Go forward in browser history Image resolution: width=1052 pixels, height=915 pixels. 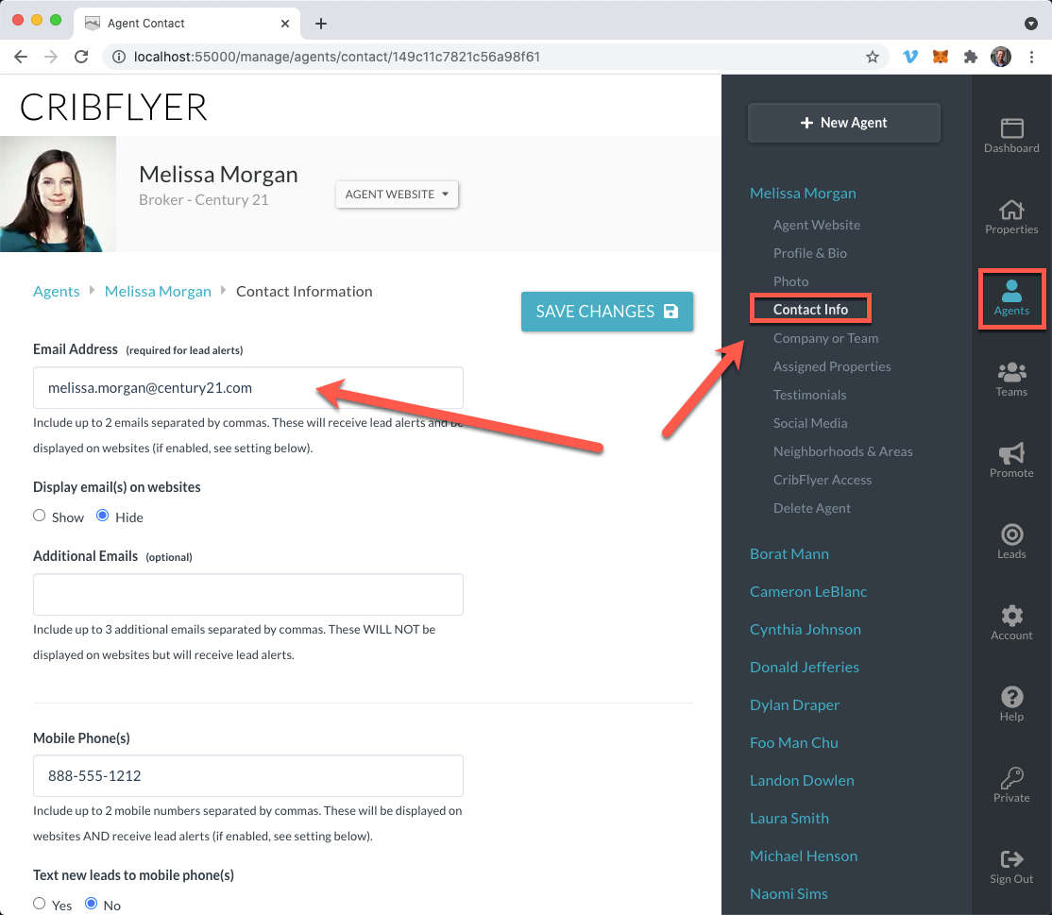(x=51, y=57)
